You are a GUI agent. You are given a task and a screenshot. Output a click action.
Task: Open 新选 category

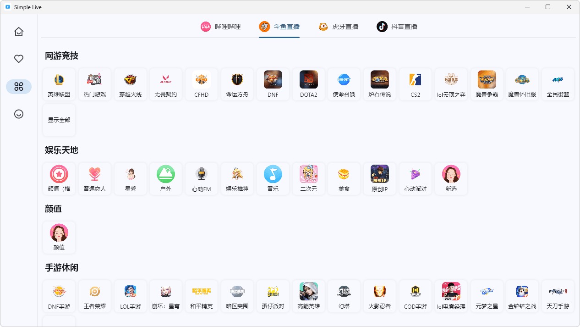(451, 179)
